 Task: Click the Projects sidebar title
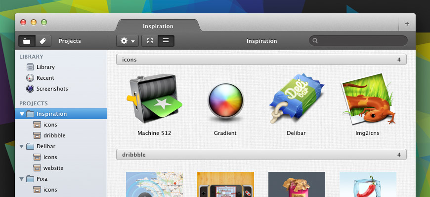(x=70, y=41)
